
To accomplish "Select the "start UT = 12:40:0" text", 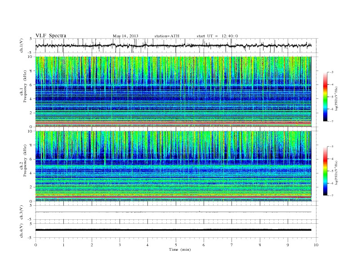I will coord(217,36).
